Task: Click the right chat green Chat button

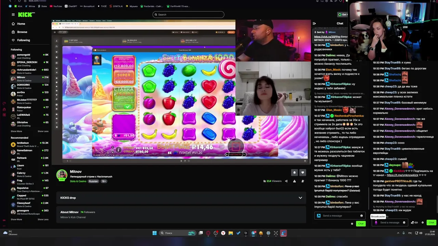Action: (431, 222)
